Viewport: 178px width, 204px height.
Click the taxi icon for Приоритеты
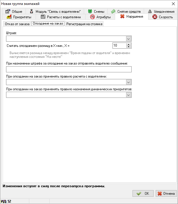9,17
